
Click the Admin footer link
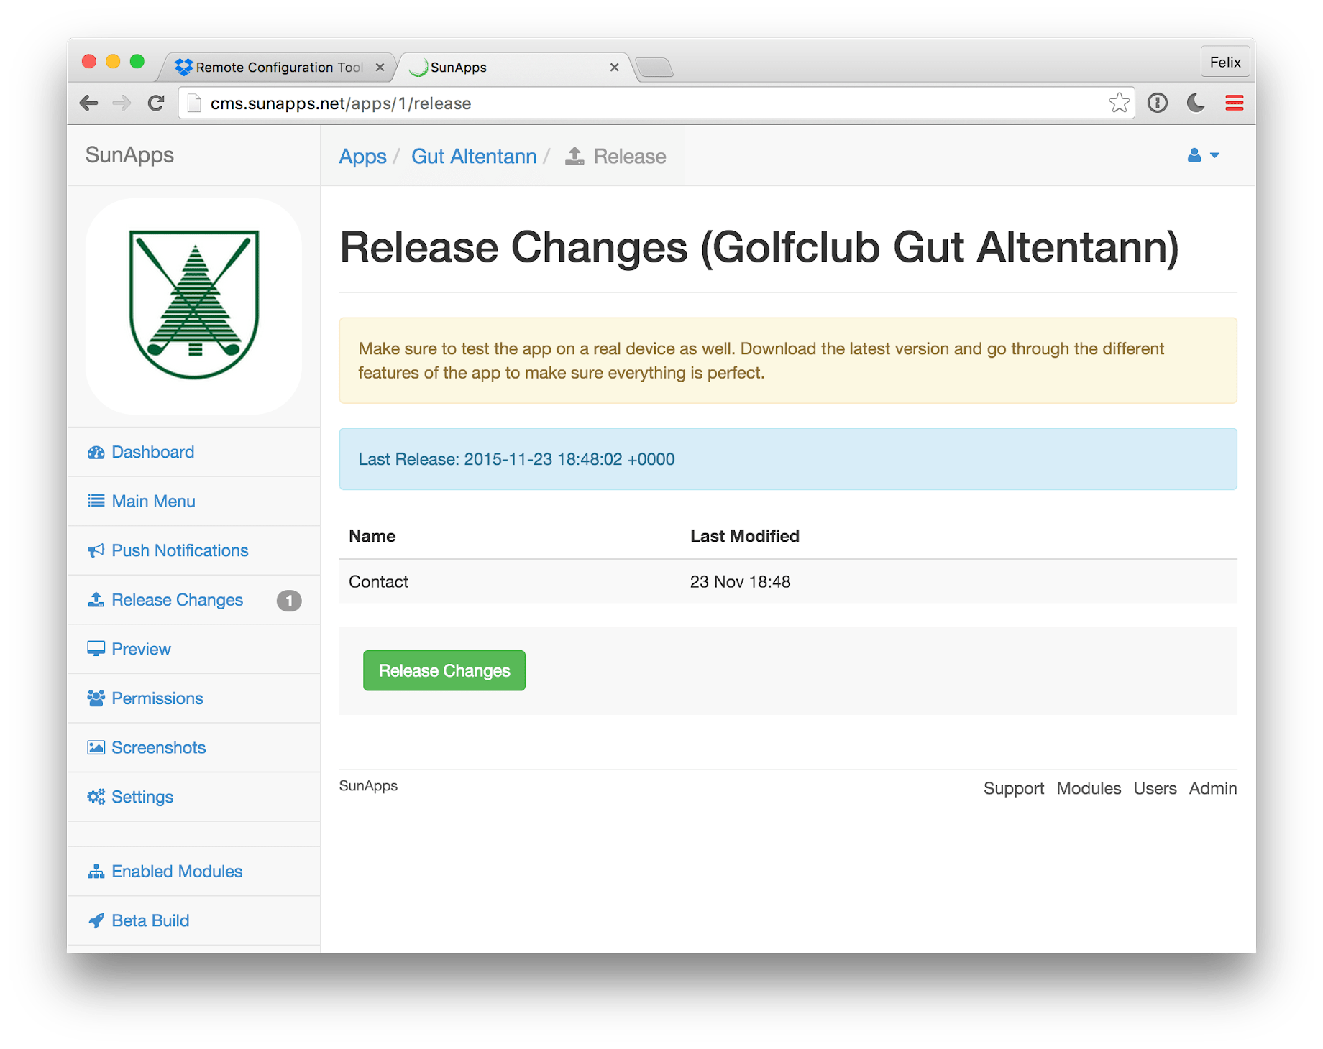click(x=1212, y=788)
